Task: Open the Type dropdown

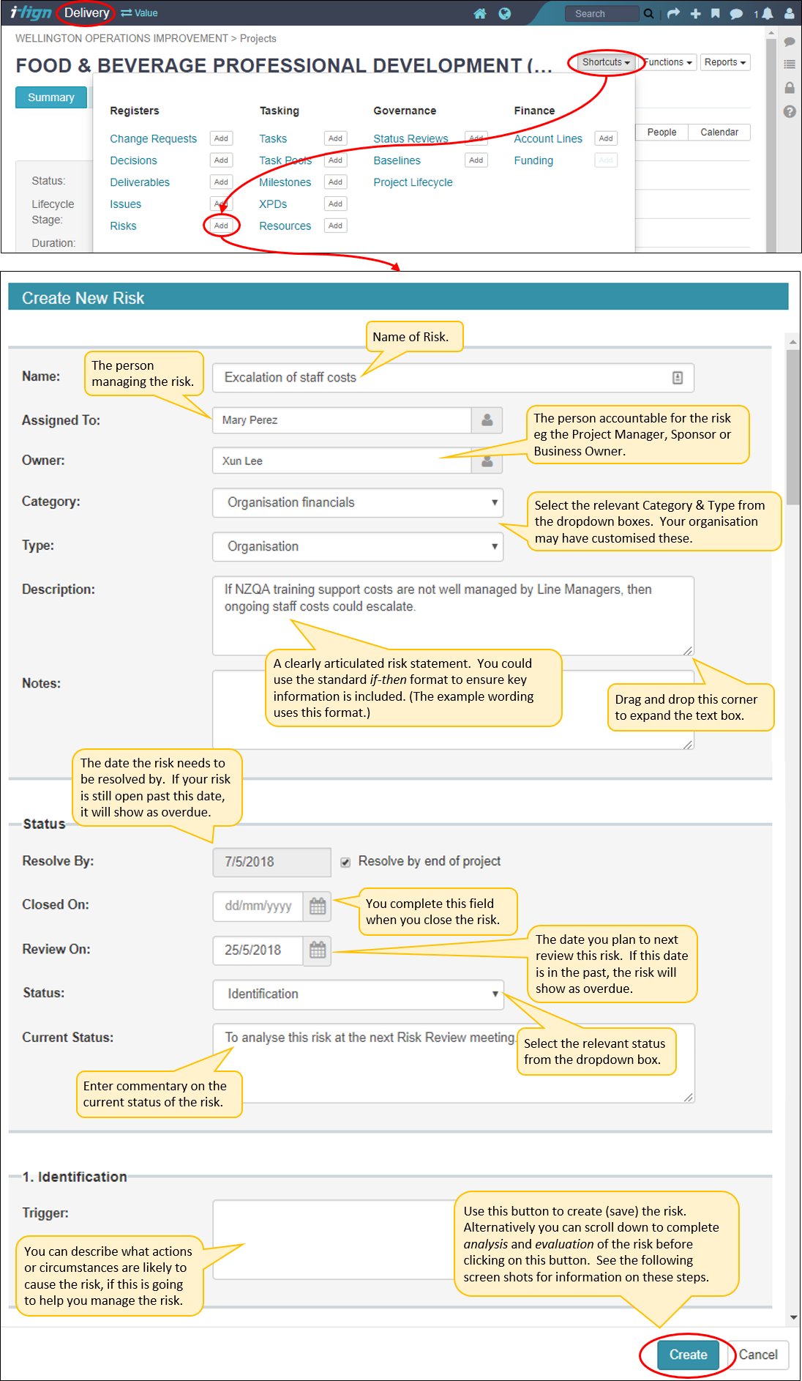Action: [x=358, y=547]
